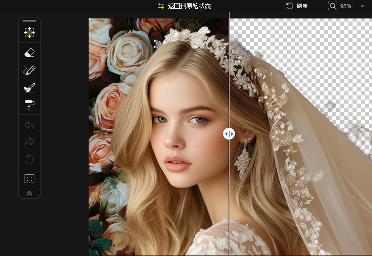The image size is (372, 256).
Task: Select the move/transform tool in toolbar
Action: coord(29,33)
